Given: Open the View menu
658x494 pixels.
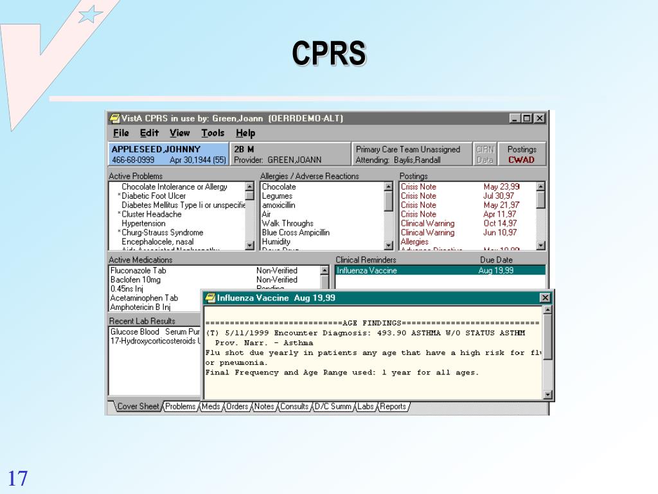Looking at the screenshot, I should pos(180,133).
